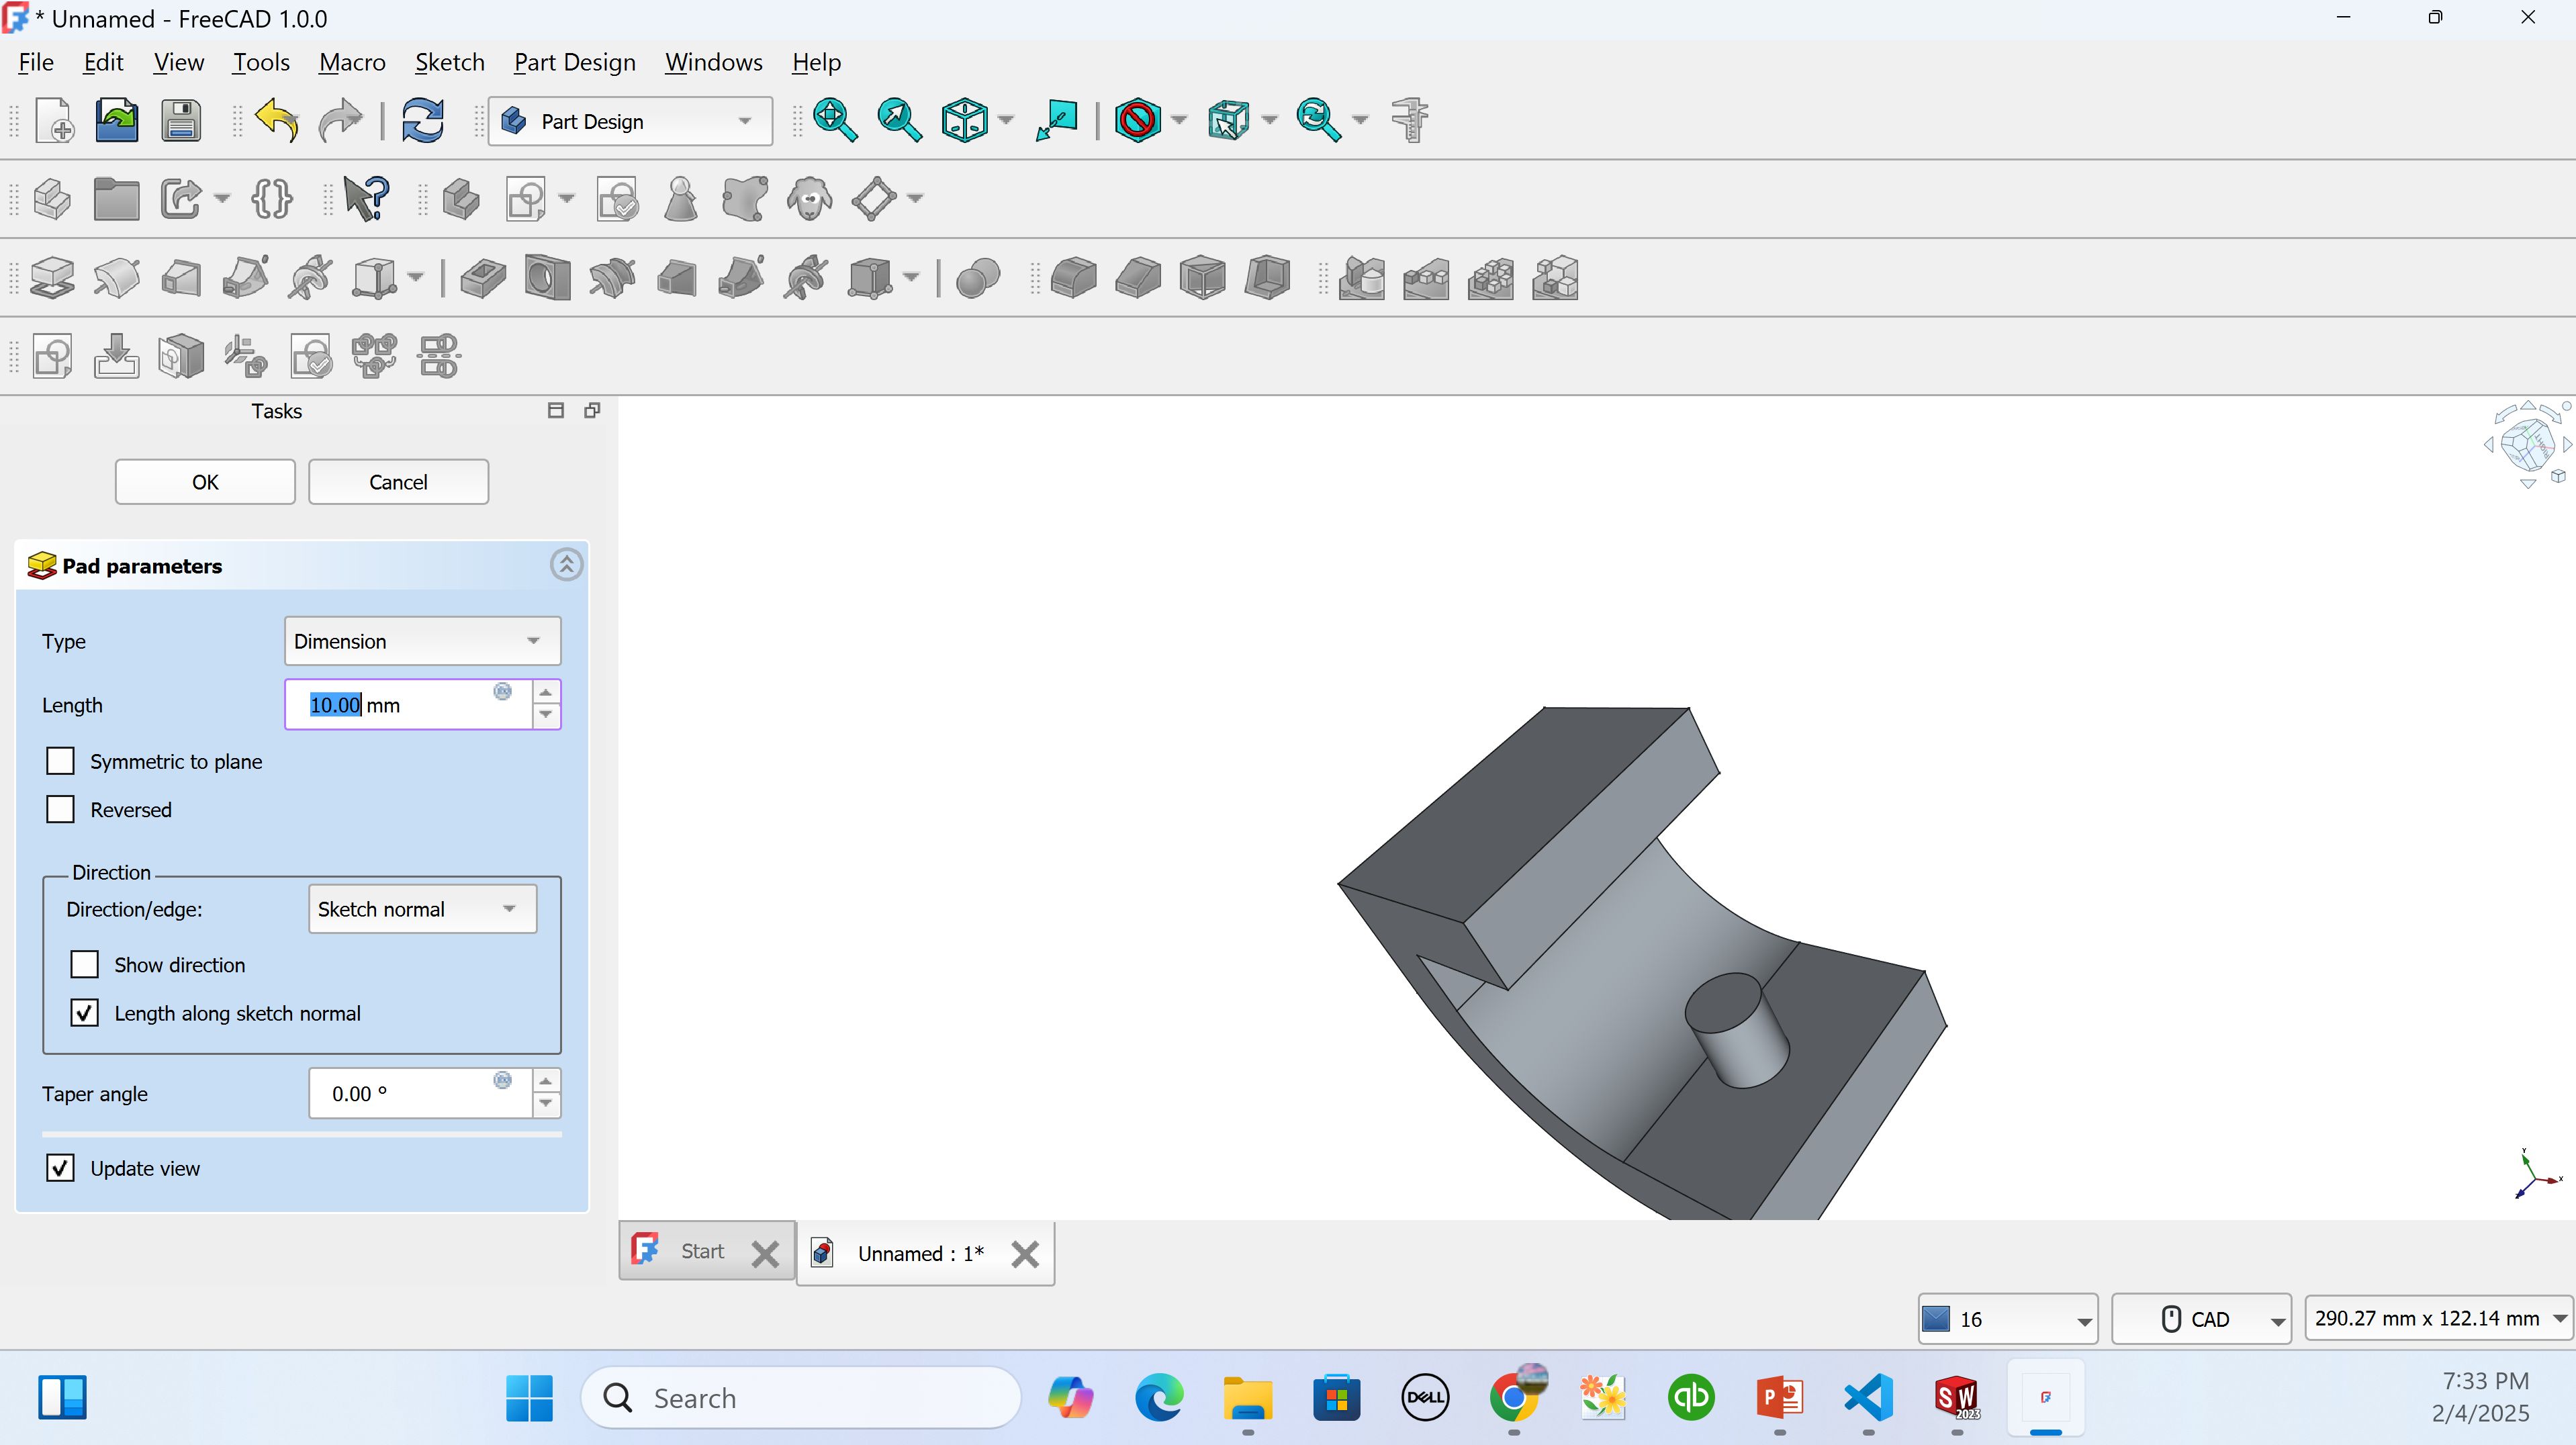Decrease the Taper angle with down arrow

click(x=546, y=1105)
